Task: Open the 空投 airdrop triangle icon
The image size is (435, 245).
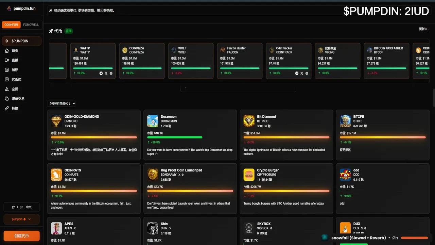Action: [7, 89]
